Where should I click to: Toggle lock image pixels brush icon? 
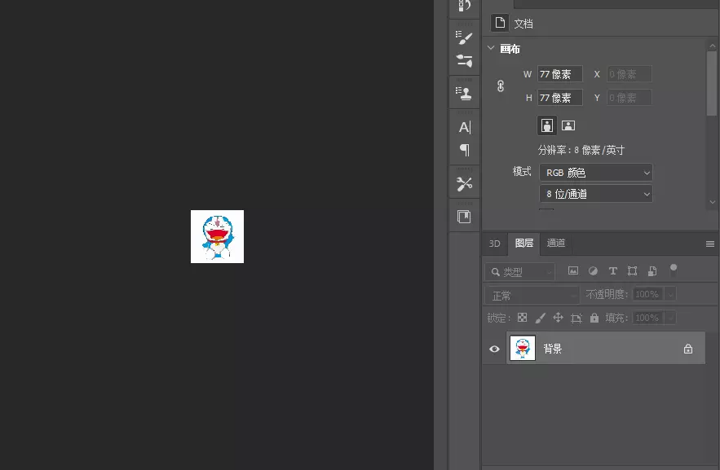coord(541,318)
